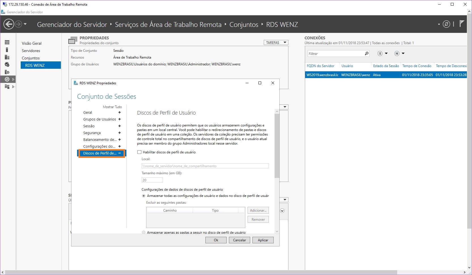Expand the plus sign next to Balanceamento de...
Viewport: 472px width, 275px height.
pos(120,139)
